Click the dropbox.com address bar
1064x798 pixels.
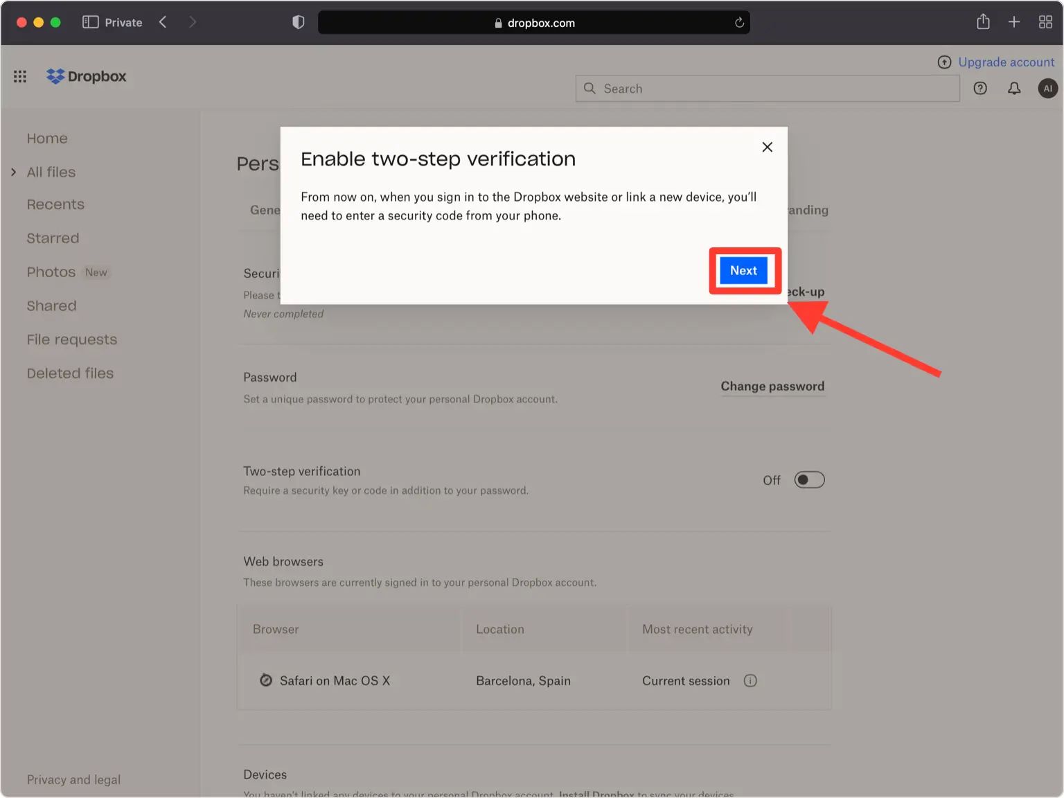(533, 23)
